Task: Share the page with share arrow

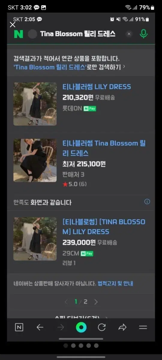Action: pyautogui.click(x=122, y=327)
